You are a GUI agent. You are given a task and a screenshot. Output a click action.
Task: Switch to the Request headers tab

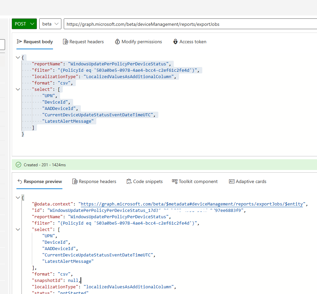click(83, 42)
